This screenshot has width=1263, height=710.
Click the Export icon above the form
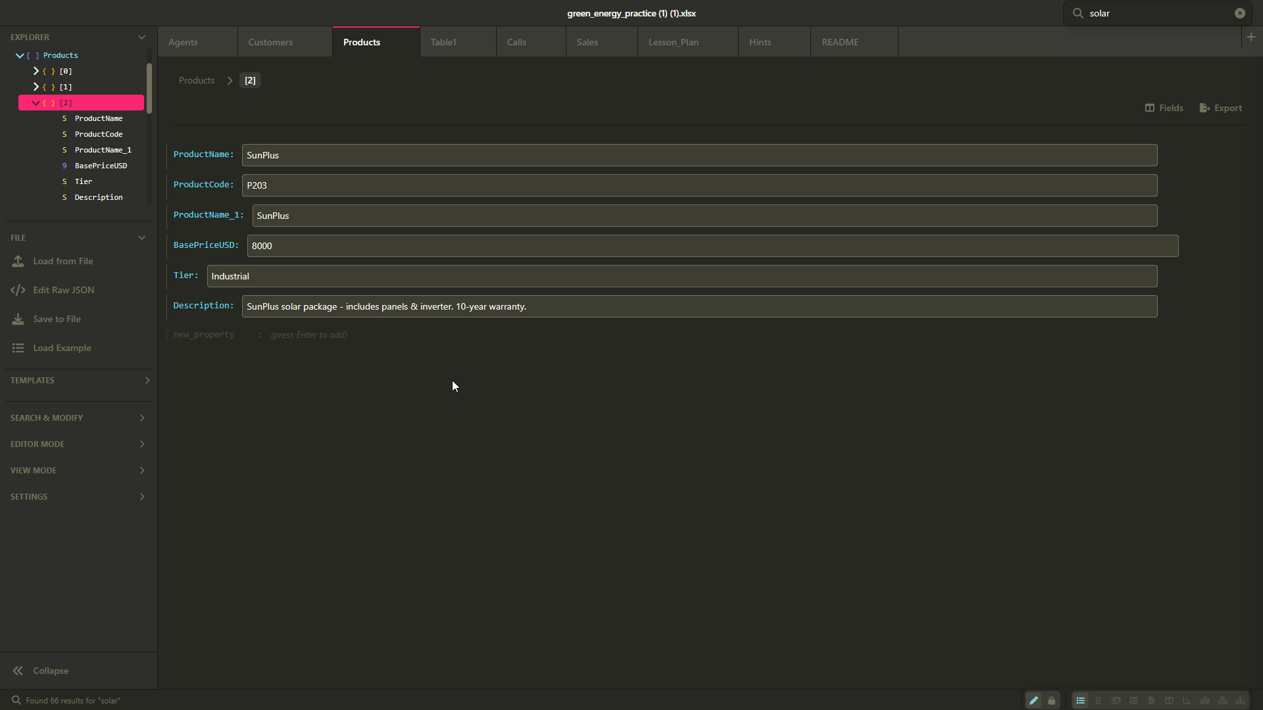tap(1204, 108)
